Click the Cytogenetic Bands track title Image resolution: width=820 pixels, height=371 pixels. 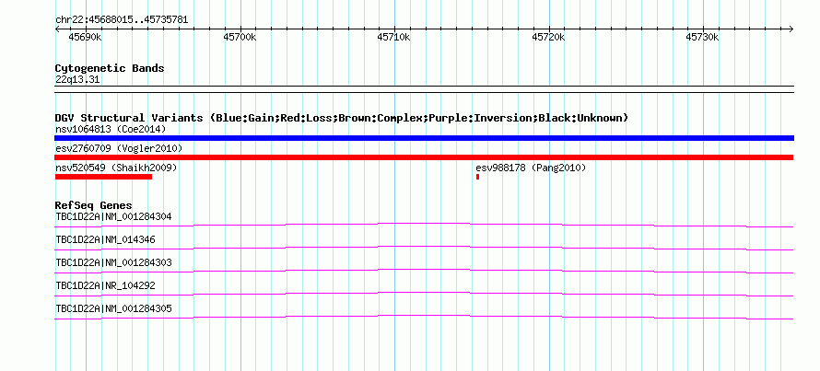point(110,68)
